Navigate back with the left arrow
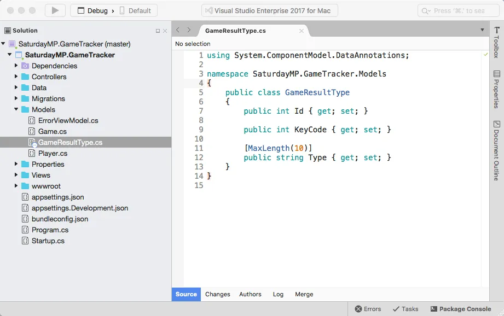Screen dimensions: 504x316 tap(178, 30)
